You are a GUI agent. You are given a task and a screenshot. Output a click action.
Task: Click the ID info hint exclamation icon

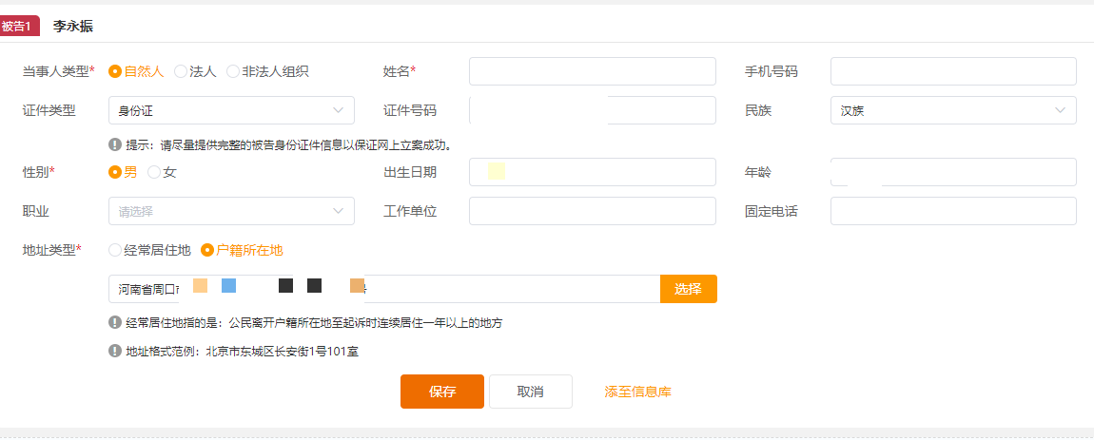point(115,144)
